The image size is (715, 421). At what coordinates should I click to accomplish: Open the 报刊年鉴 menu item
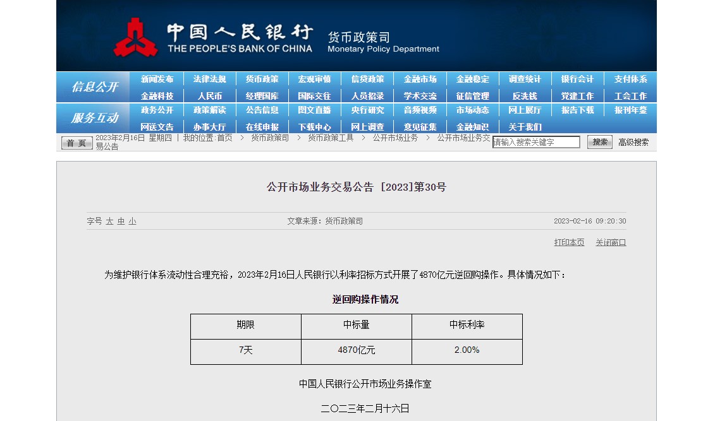tap(631, 110)
